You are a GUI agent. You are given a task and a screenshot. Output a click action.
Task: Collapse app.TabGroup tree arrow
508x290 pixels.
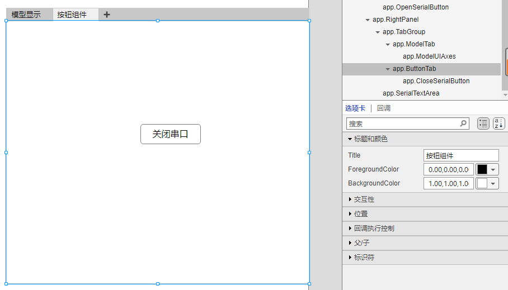(378, 32)
